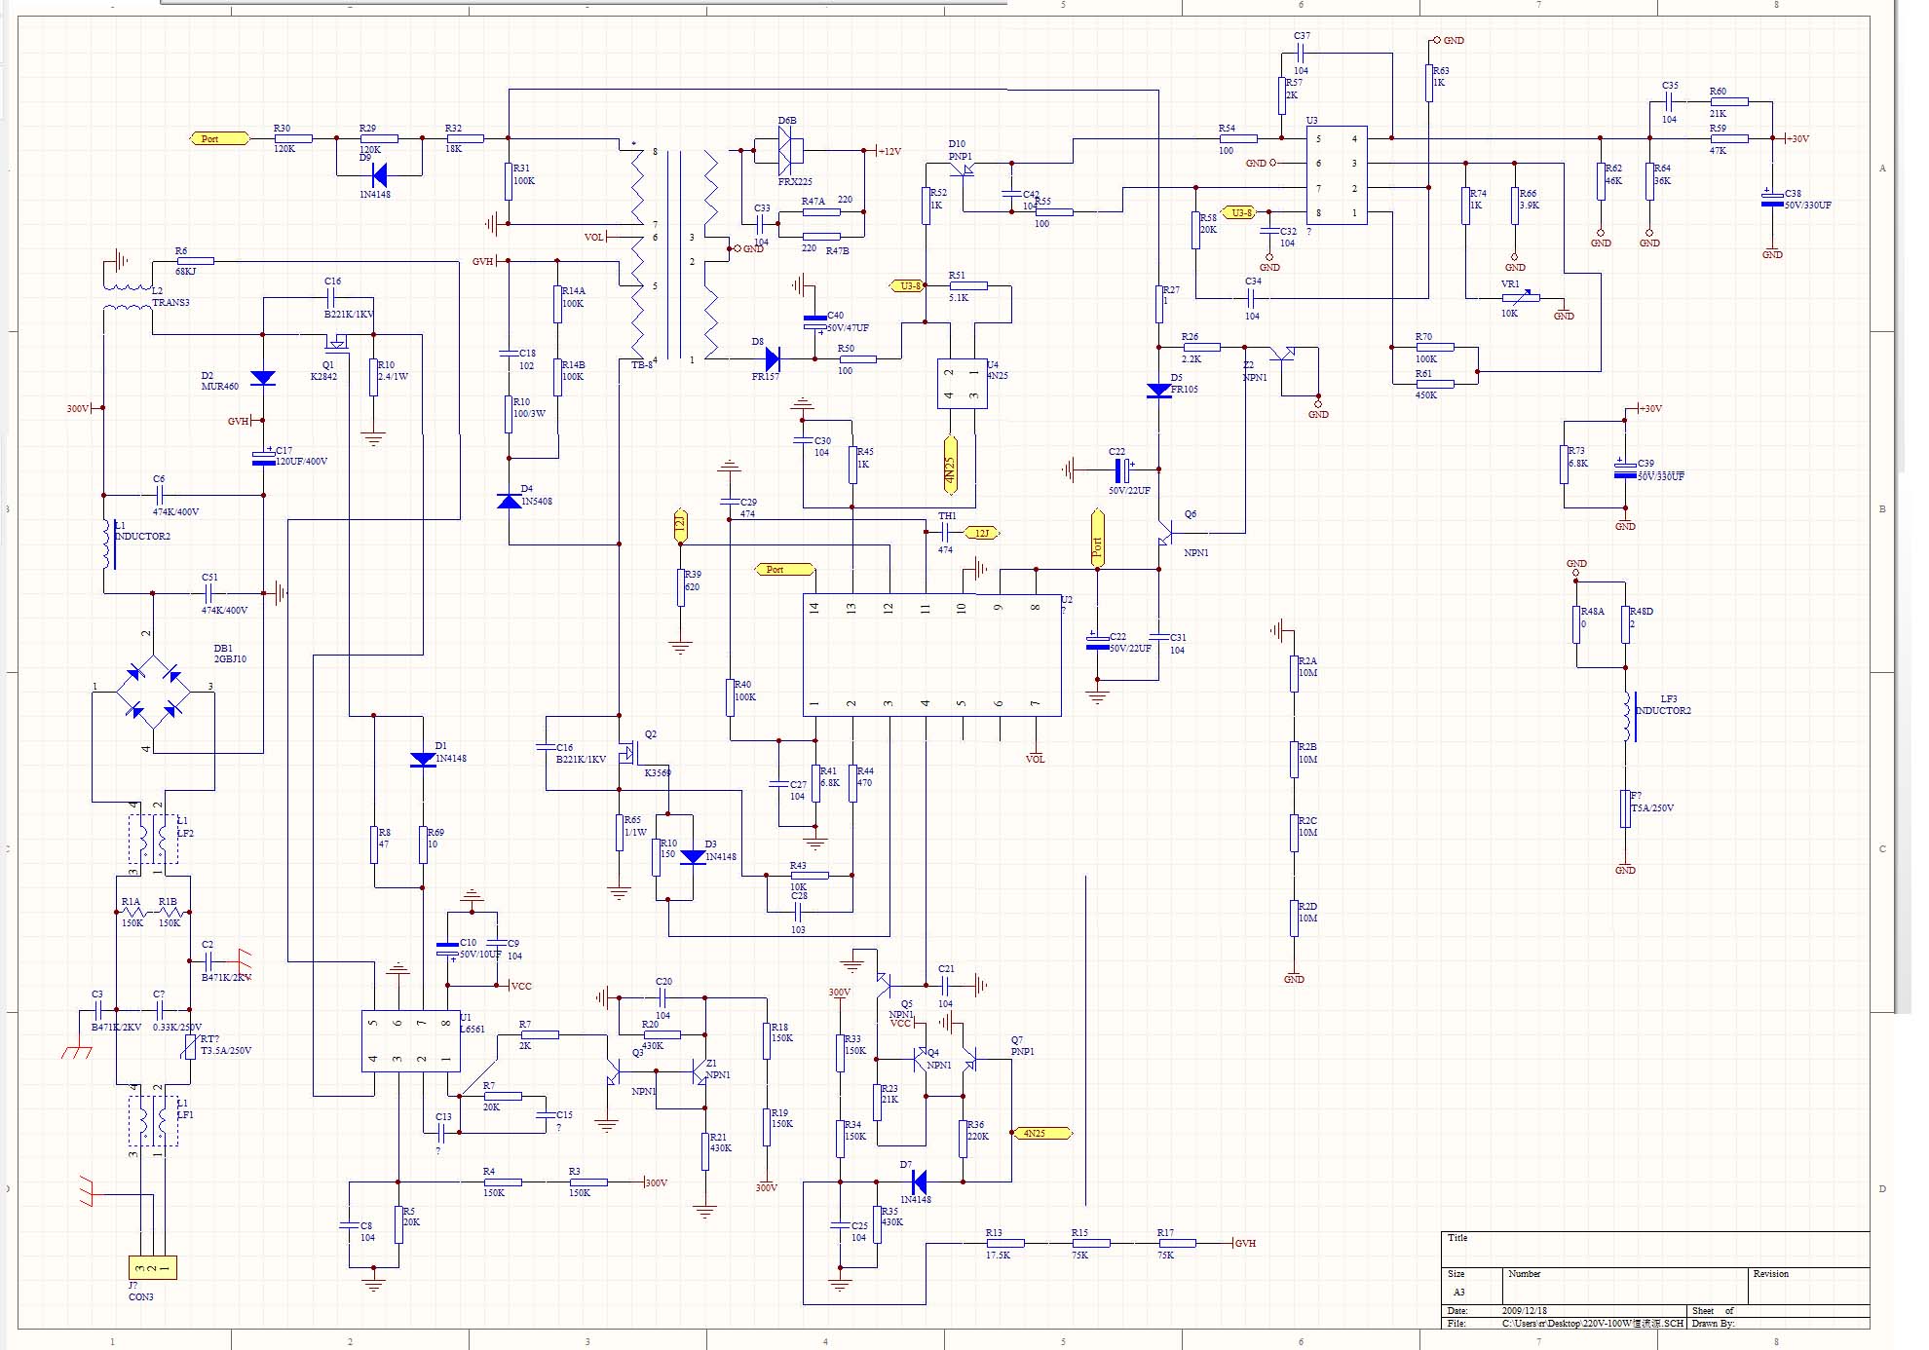Viewport: 1929px width, 1350px height.
Task: Click the VR1 10K potentiometer symbol
Action: click(1521, 297)
